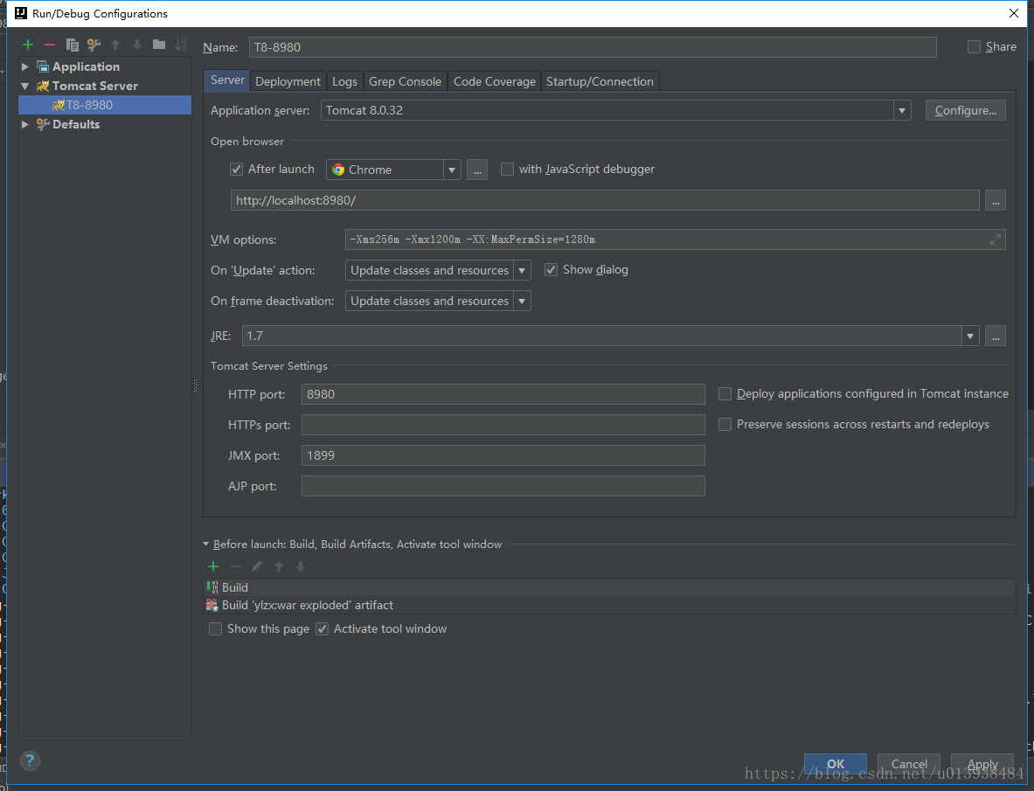The width and height of the screenshot is (1034, 791).
Task: Click the artifact build task icon
Action: pyautogui.click(x=212, y=605)
